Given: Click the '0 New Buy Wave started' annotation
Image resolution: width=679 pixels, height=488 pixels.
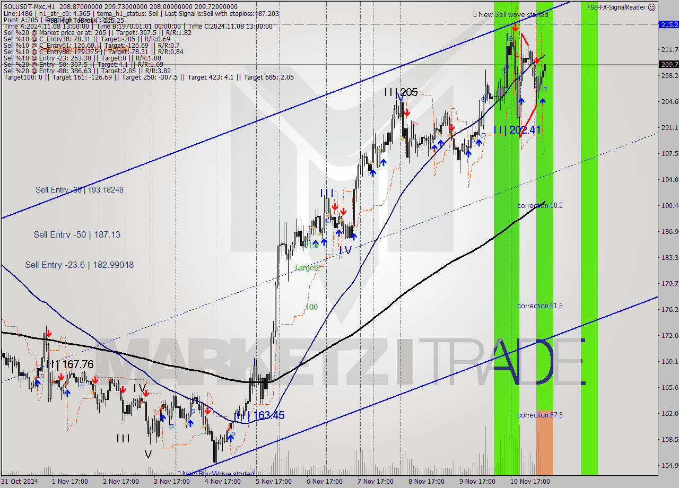Looking at the screenshot, I should (216, 473).
